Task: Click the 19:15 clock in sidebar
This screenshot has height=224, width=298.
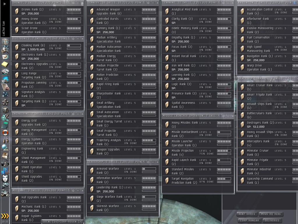Action: (5, 222)
